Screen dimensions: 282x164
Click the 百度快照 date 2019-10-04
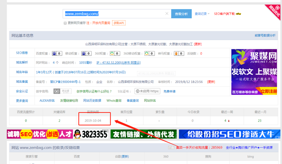pos(93,121)
